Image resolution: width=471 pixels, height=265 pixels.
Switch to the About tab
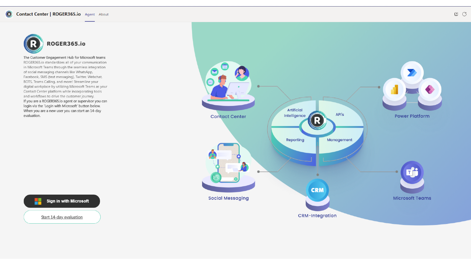(x=103, y=14)
